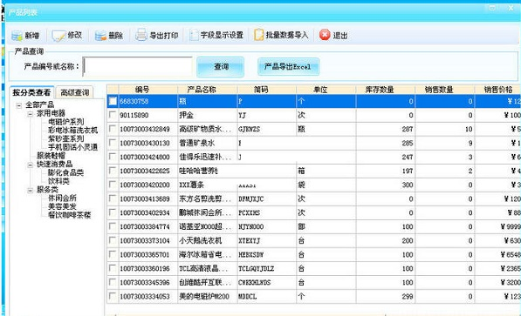
Task: Click the 查询 search button
Action: [x=221, y=67]
